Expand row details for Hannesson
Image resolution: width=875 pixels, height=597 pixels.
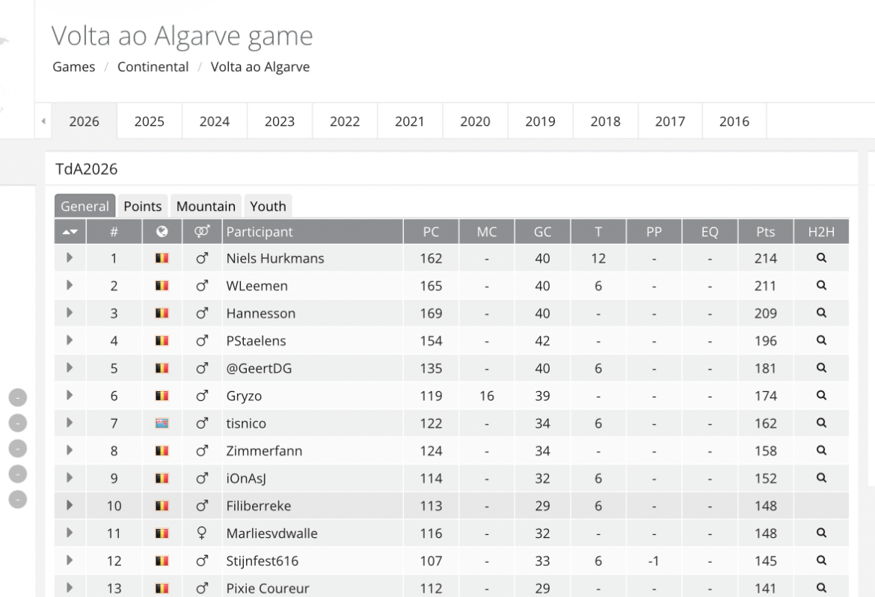point(70,313)
